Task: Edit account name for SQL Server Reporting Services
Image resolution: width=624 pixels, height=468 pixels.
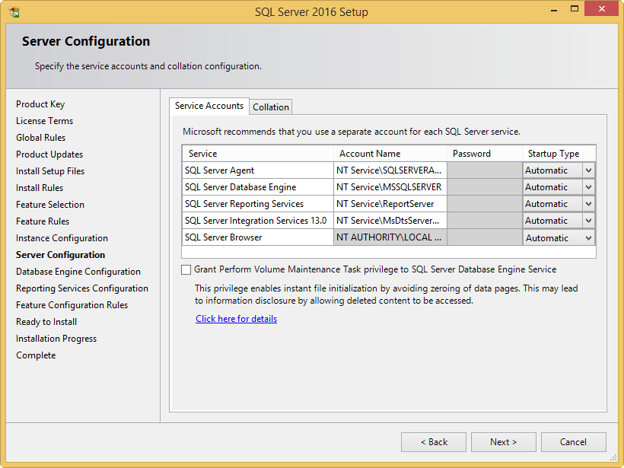Action: (x=390, y=204)
